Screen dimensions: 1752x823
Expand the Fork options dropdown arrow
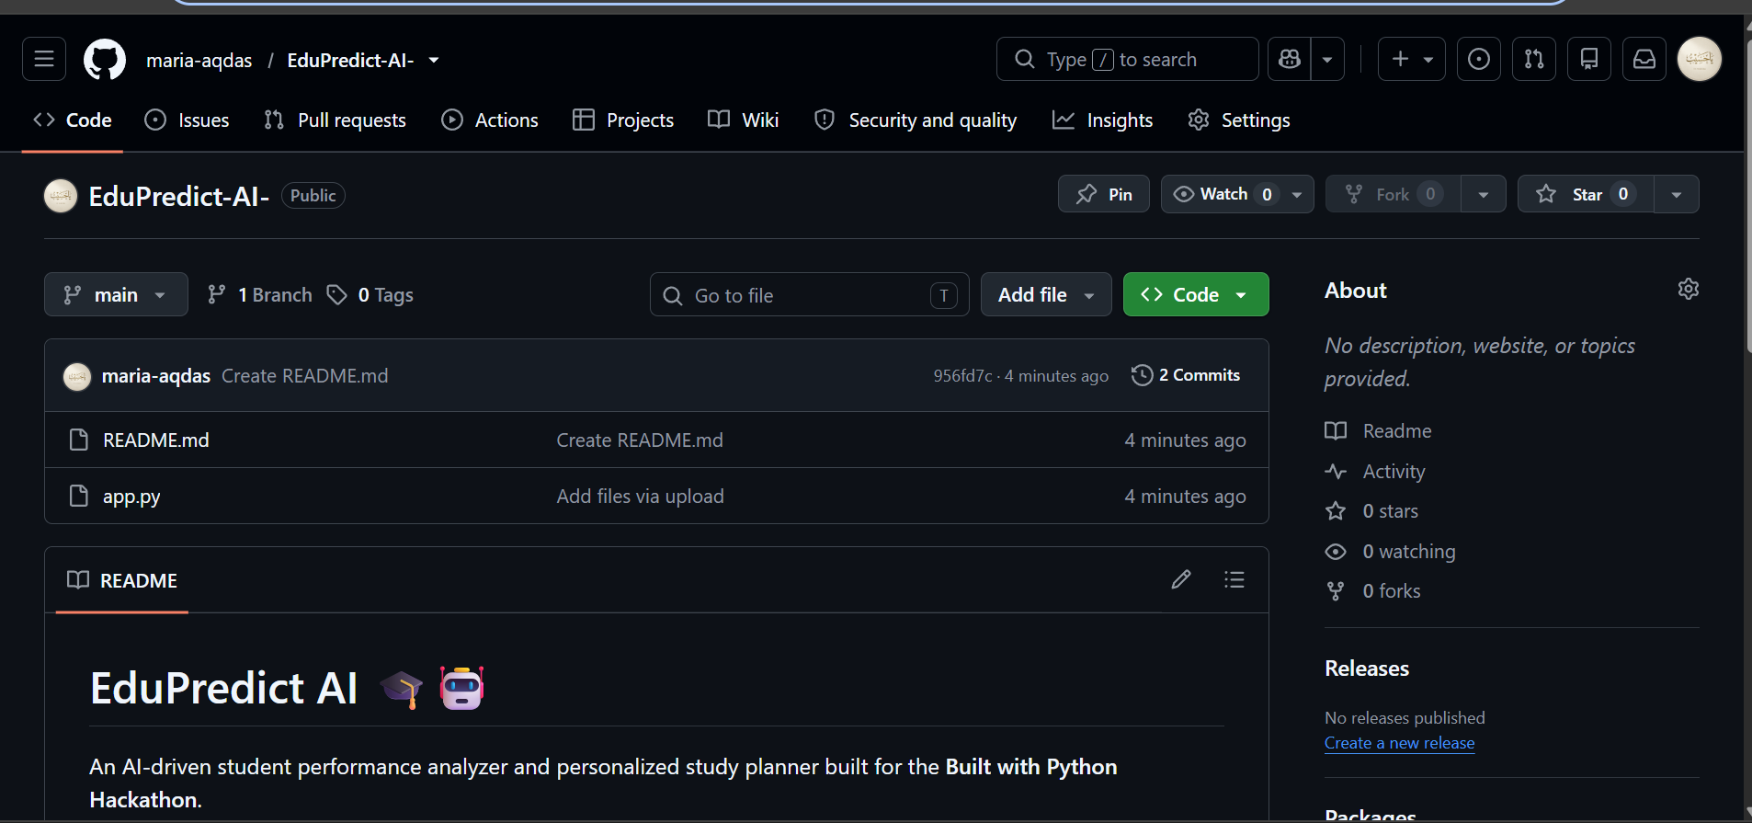click(1484, 194)
